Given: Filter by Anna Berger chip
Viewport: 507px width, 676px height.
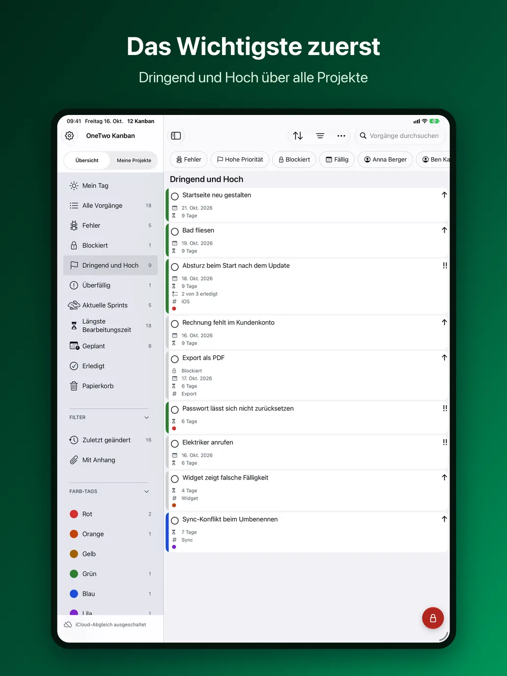Looking at the screenshot, I should click(385, 159).
